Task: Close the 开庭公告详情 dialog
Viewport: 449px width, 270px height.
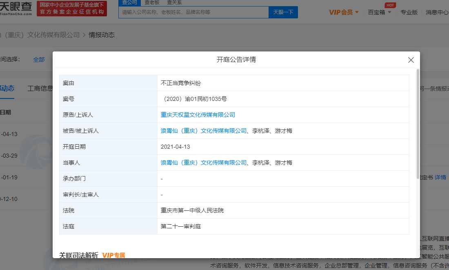Action: click(x=411, y=60)
